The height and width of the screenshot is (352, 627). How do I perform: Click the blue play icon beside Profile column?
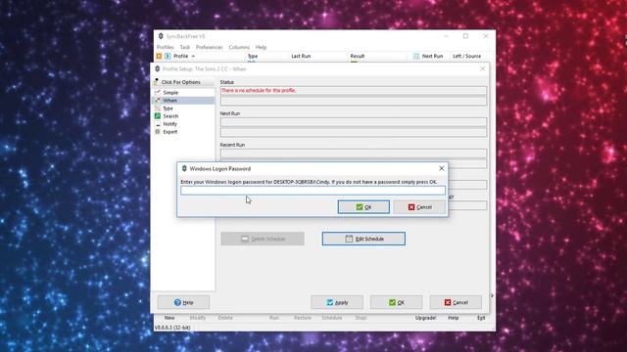168,57
